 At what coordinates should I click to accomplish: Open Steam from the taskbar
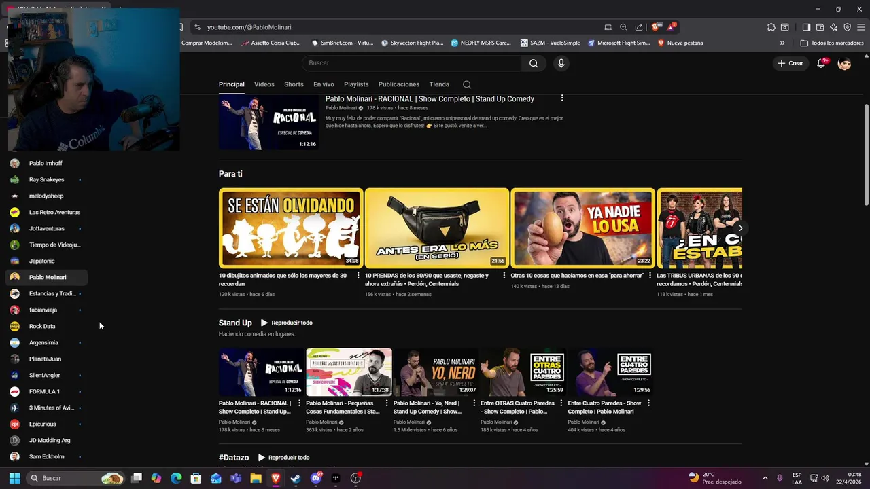296,478
